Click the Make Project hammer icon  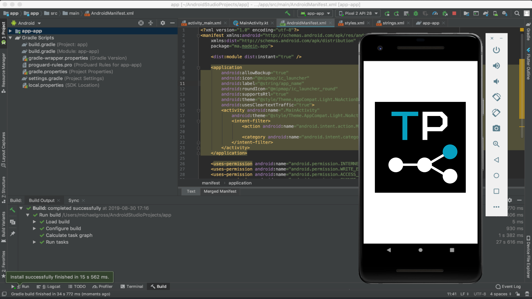coord(287,13)
